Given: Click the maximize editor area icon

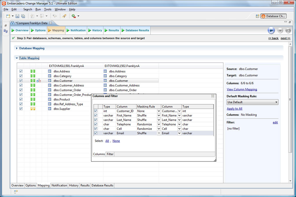Looking at the screenshot, I should [x=290, y=22].
